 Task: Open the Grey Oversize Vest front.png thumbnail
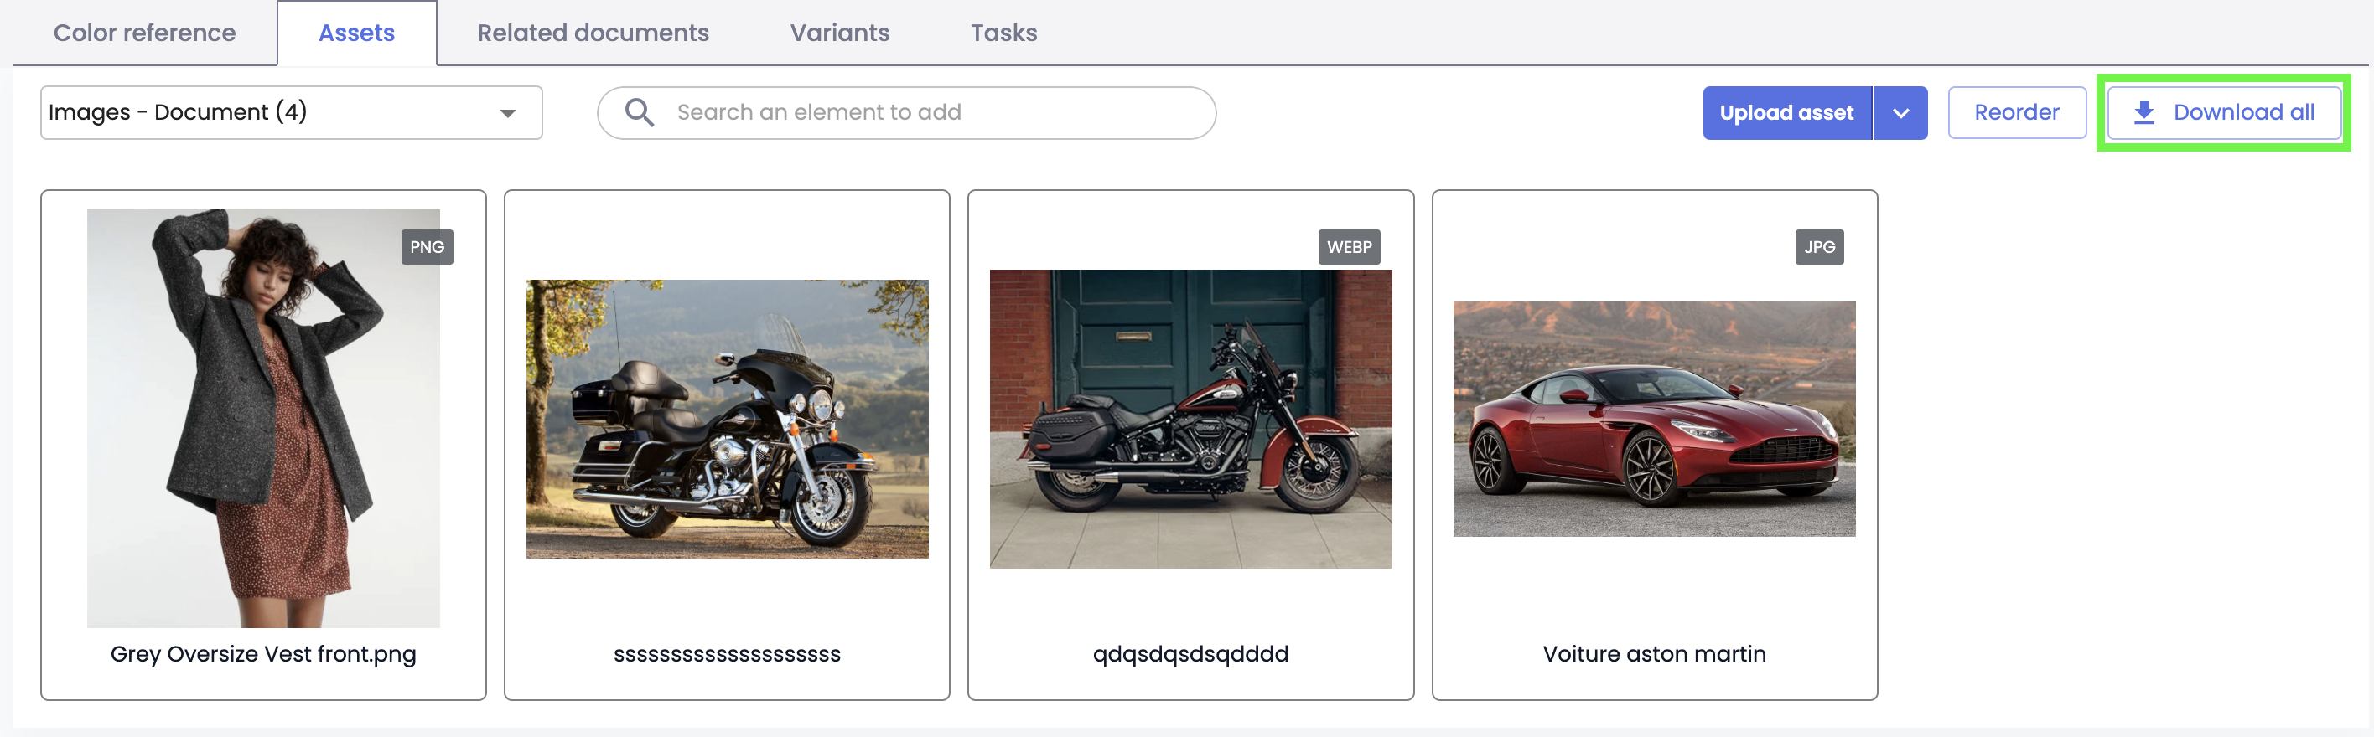coord(263,419)
